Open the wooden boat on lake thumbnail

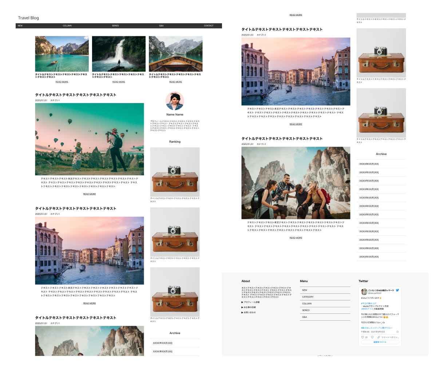[175, 54]
